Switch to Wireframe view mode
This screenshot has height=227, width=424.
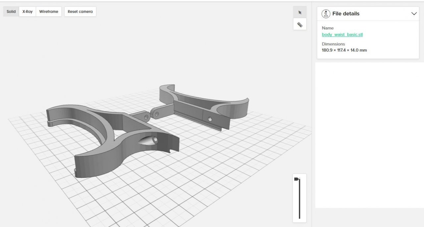(x=49, y=12)
